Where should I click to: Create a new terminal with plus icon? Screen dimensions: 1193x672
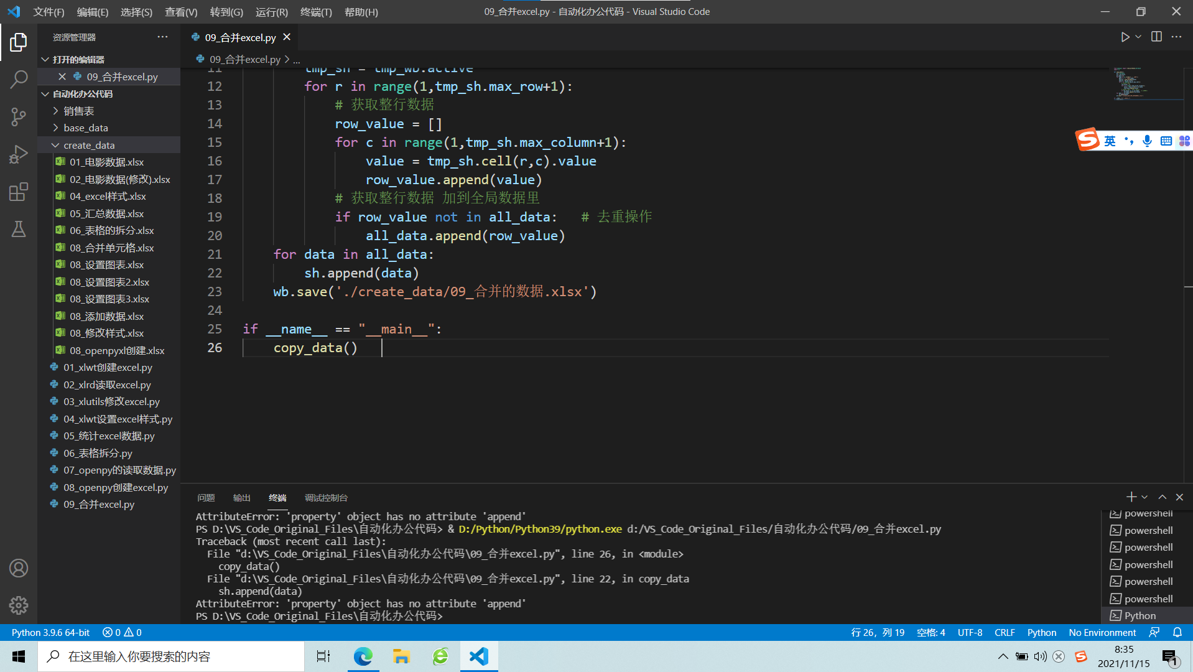(x=1131, y=497)
